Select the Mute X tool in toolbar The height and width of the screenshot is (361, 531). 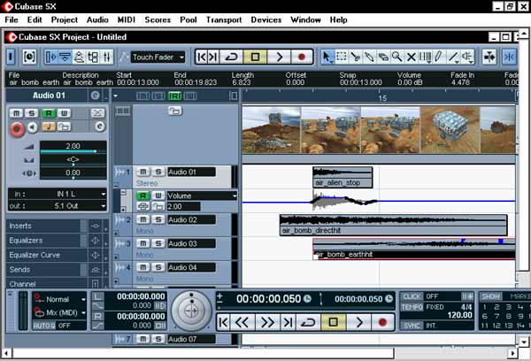(x=411, y=58)
